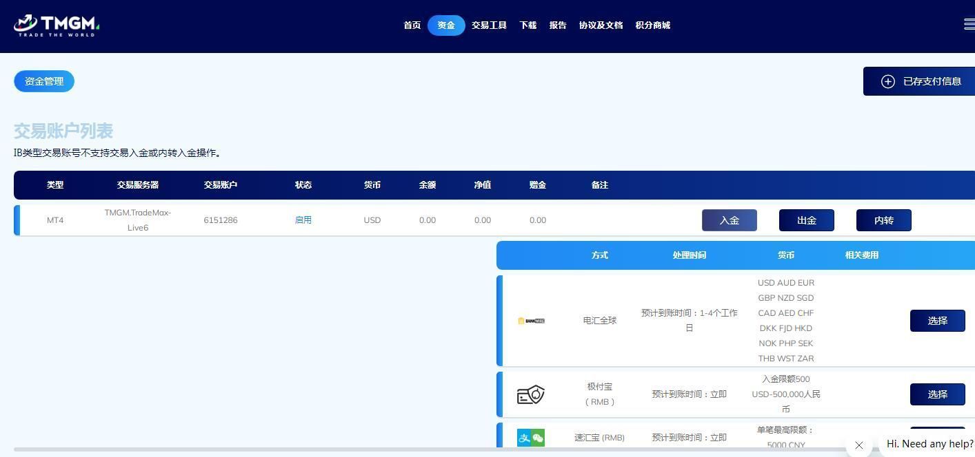
Task: Click the TMGM logo
Action: pos(55,25)
